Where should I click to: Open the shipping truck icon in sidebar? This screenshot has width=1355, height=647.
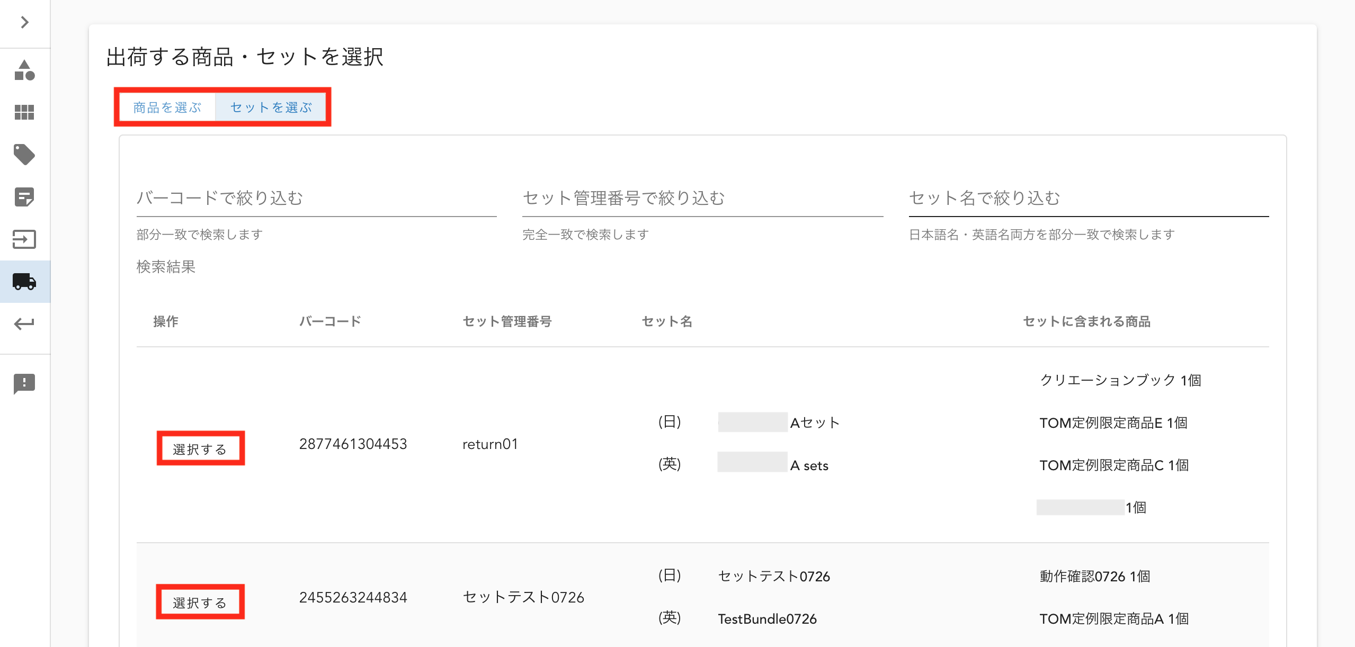pos(24,282)
